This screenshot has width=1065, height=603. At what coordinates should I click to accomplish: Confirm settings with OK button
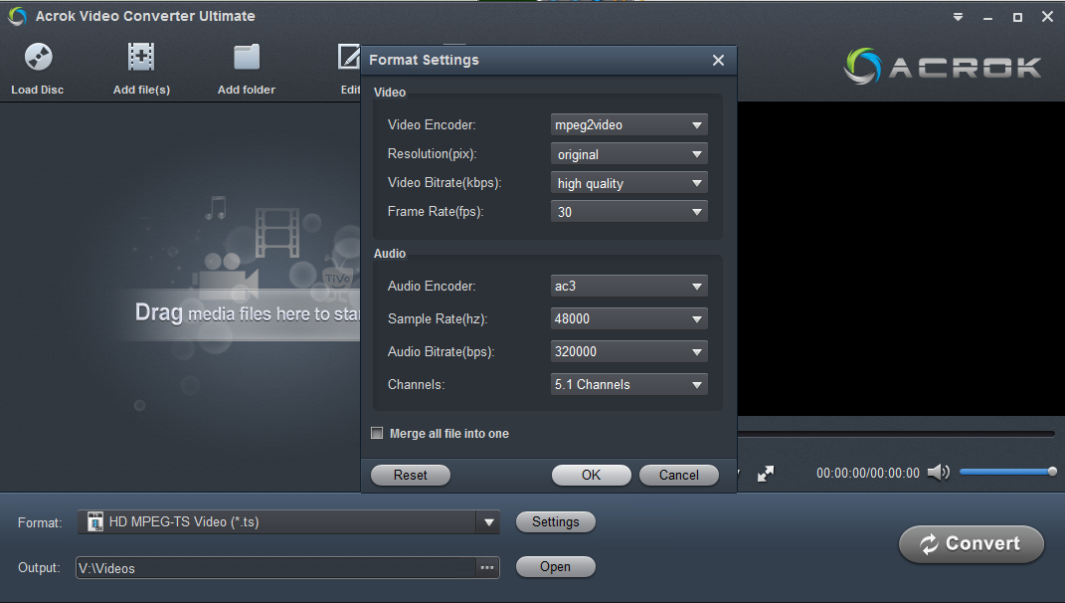click(x=591, y=476)
